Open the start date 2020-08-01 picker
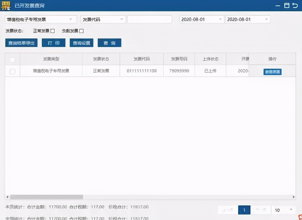 (x=202, y=19)
